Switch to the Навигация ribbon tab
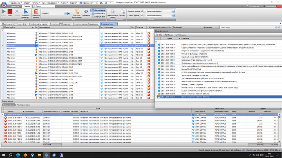The image size is (282, 158). (x=15, y=6)
